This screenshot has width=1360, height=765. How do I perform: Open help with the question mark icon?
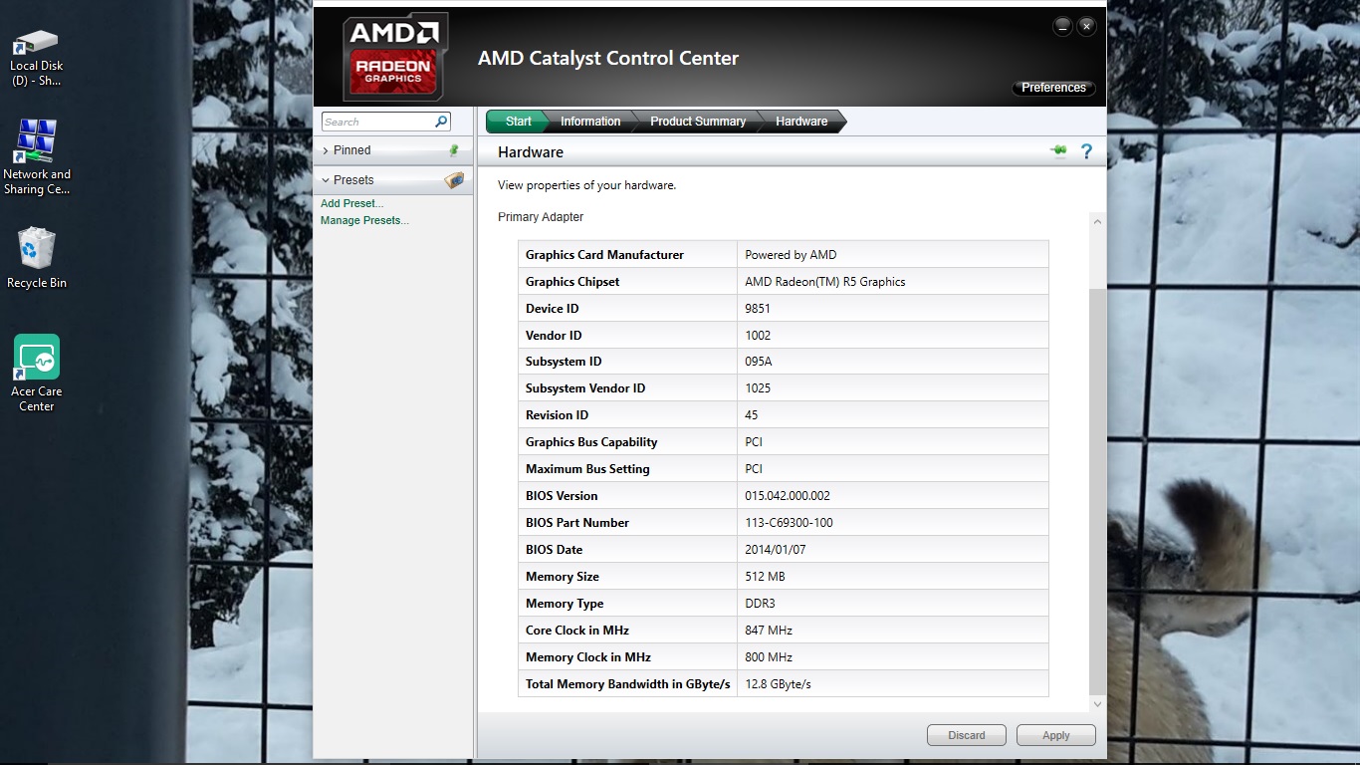(1086, 151)
